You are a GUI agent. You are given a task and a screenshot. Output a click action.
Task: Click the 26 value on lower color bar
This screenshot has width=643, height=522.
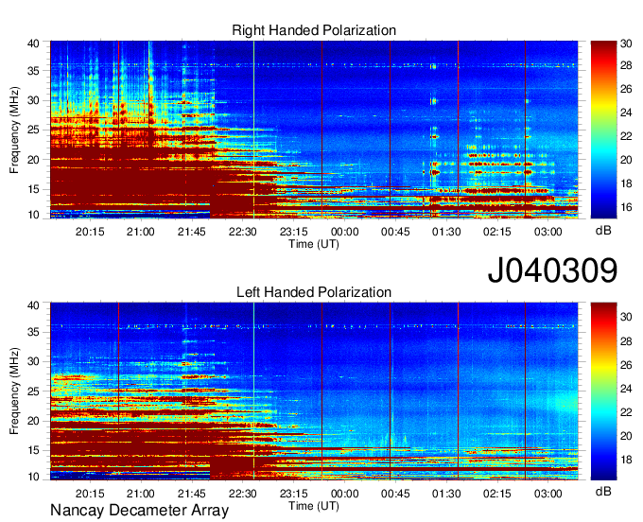click(626, 364)
